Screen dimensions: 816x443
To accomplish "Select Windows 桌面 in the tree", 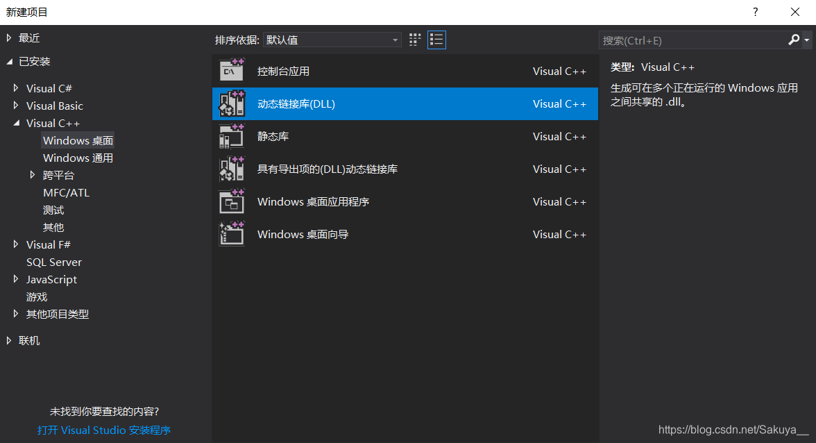I will tap(78, 140).
